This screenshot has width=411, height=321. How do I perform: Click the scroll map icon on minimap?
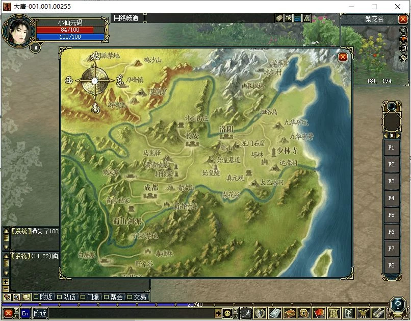[404, 58]
